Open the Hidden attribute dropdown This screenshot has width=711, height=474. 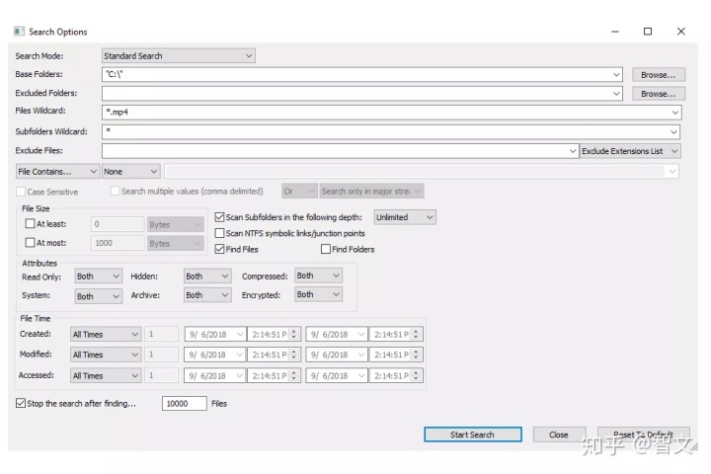tap(207, 276)
